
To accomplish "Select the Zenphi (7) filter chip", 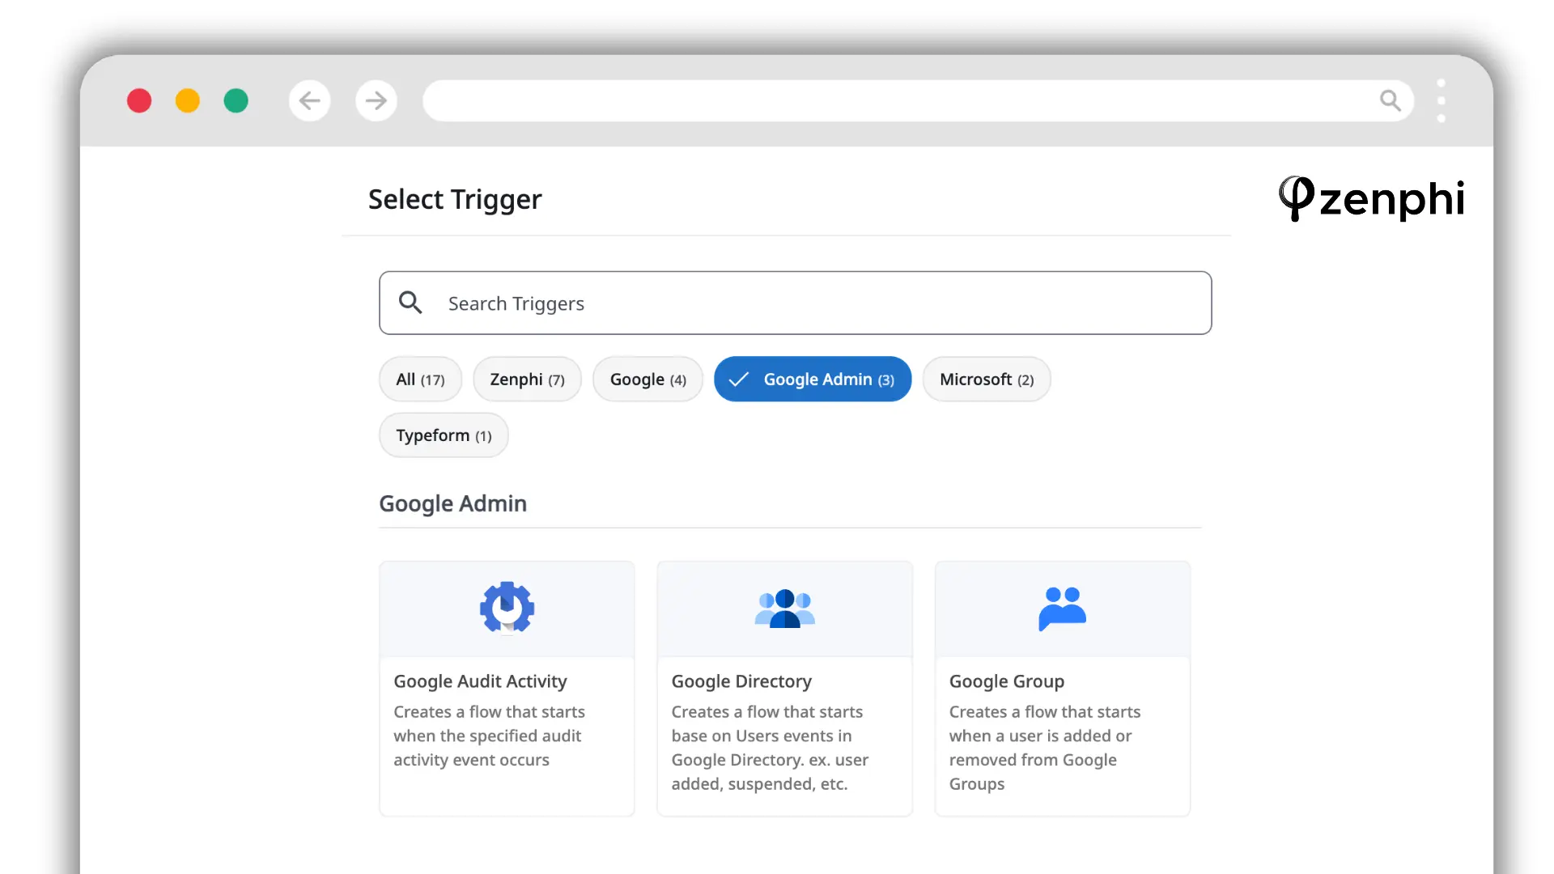I will [527, 379].
